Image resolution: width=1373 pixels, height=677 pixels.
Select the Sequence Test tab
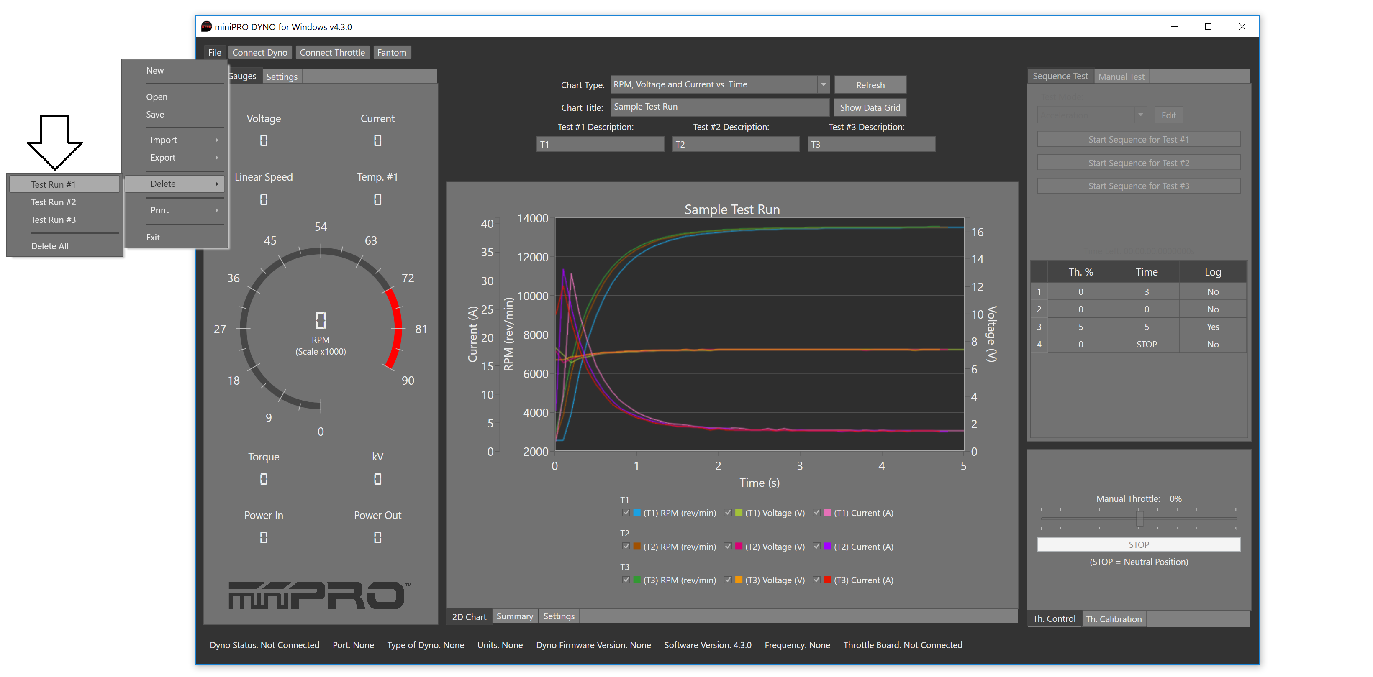1060,76
